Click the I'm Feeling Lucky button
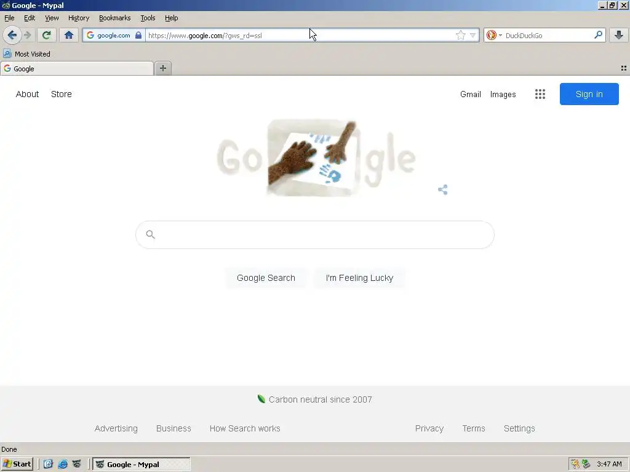 pos(359,278)
